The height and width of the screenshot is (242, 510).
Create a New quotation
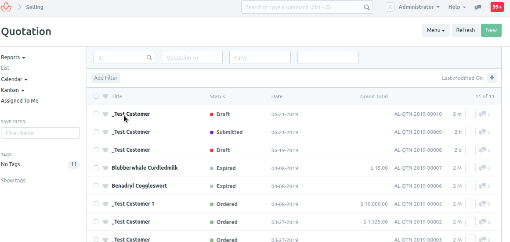pyautogui.click(x=492, y=30)
